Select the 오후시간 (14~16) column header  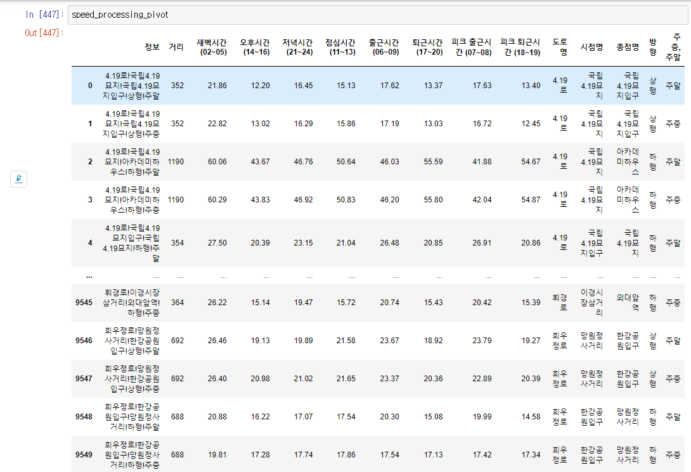click(x=255, y=47)
